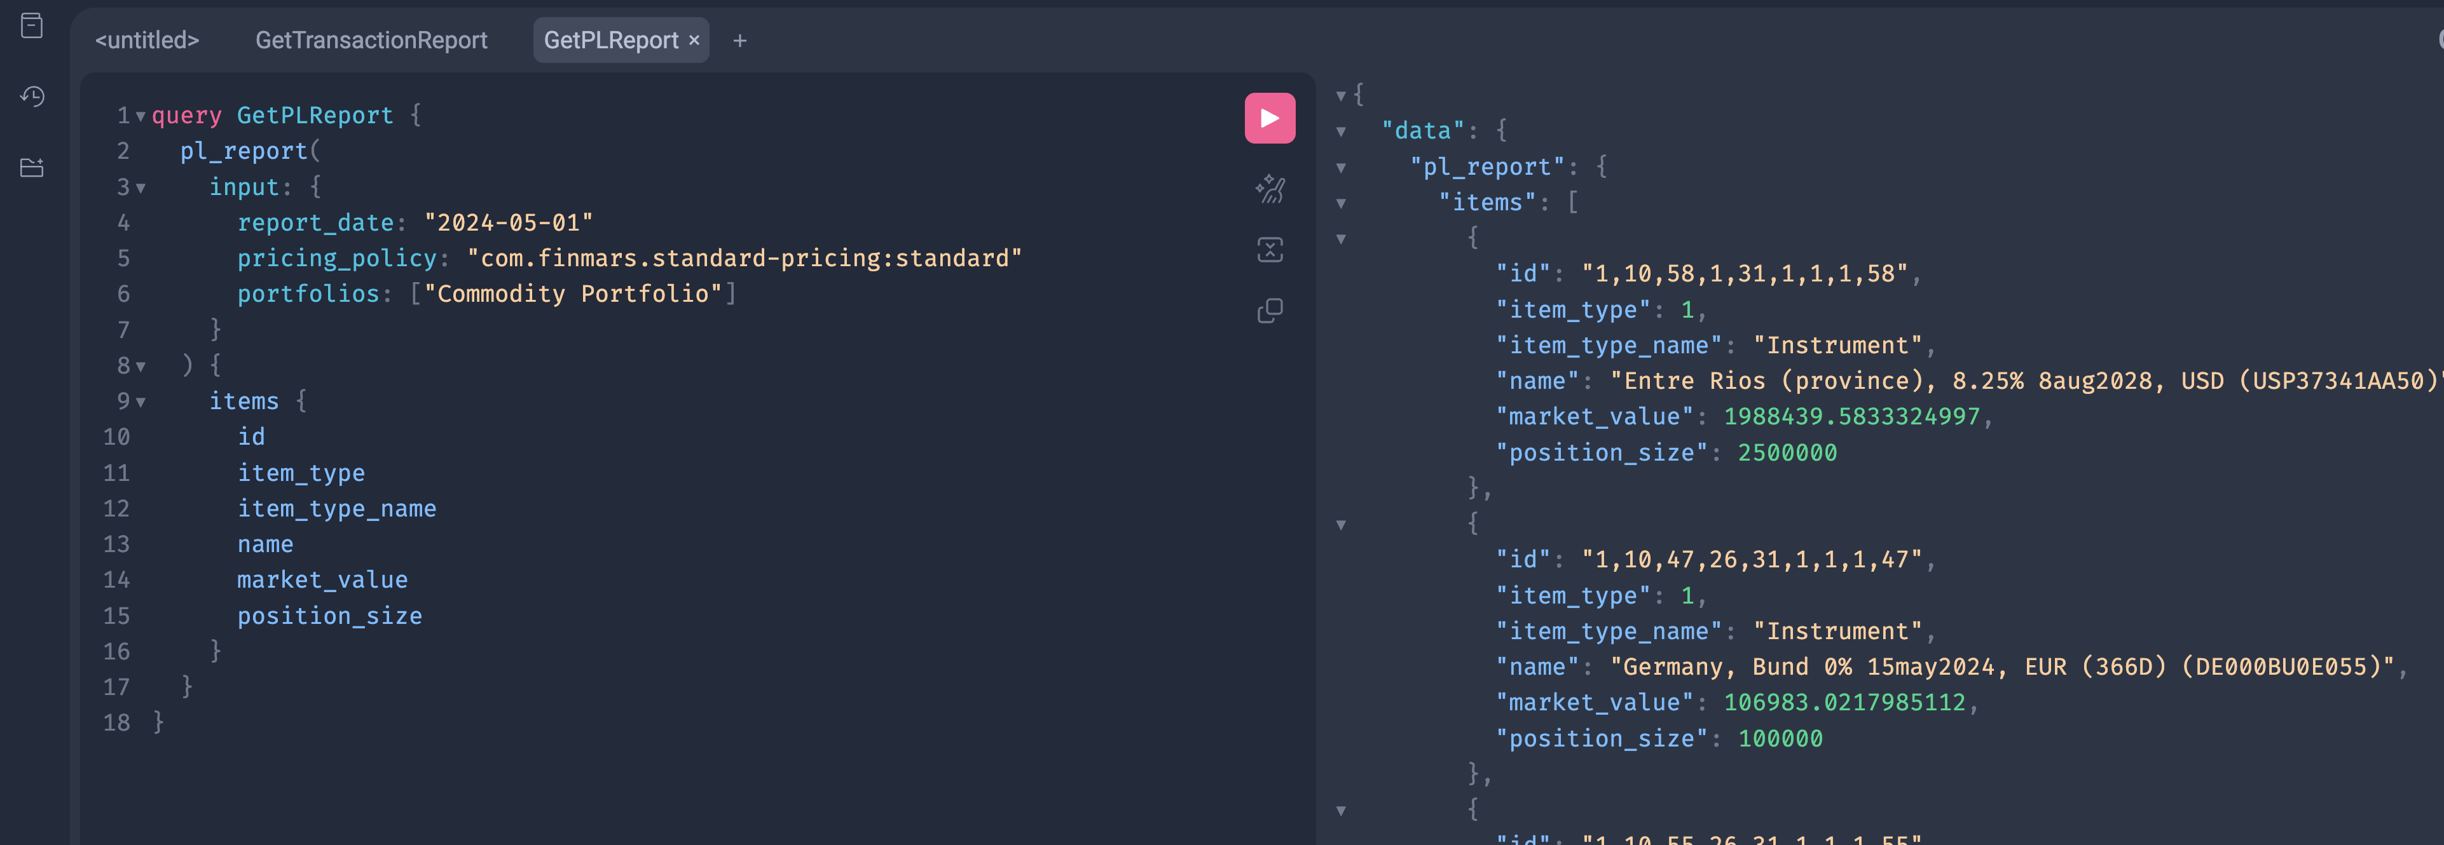
Task: Click the prettify query magic wand icon
Action: pyautogui.click(x=1270, y=189)
